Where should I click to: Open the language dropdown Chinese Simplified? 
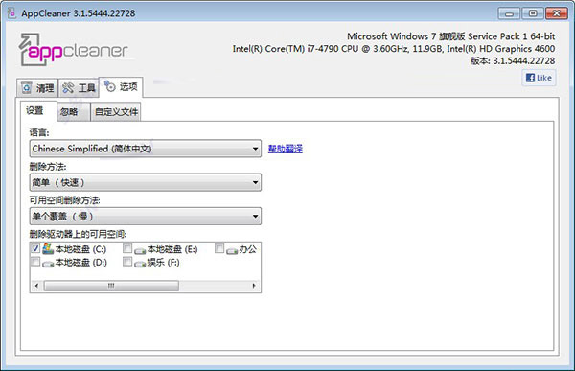tap(146, 149)
